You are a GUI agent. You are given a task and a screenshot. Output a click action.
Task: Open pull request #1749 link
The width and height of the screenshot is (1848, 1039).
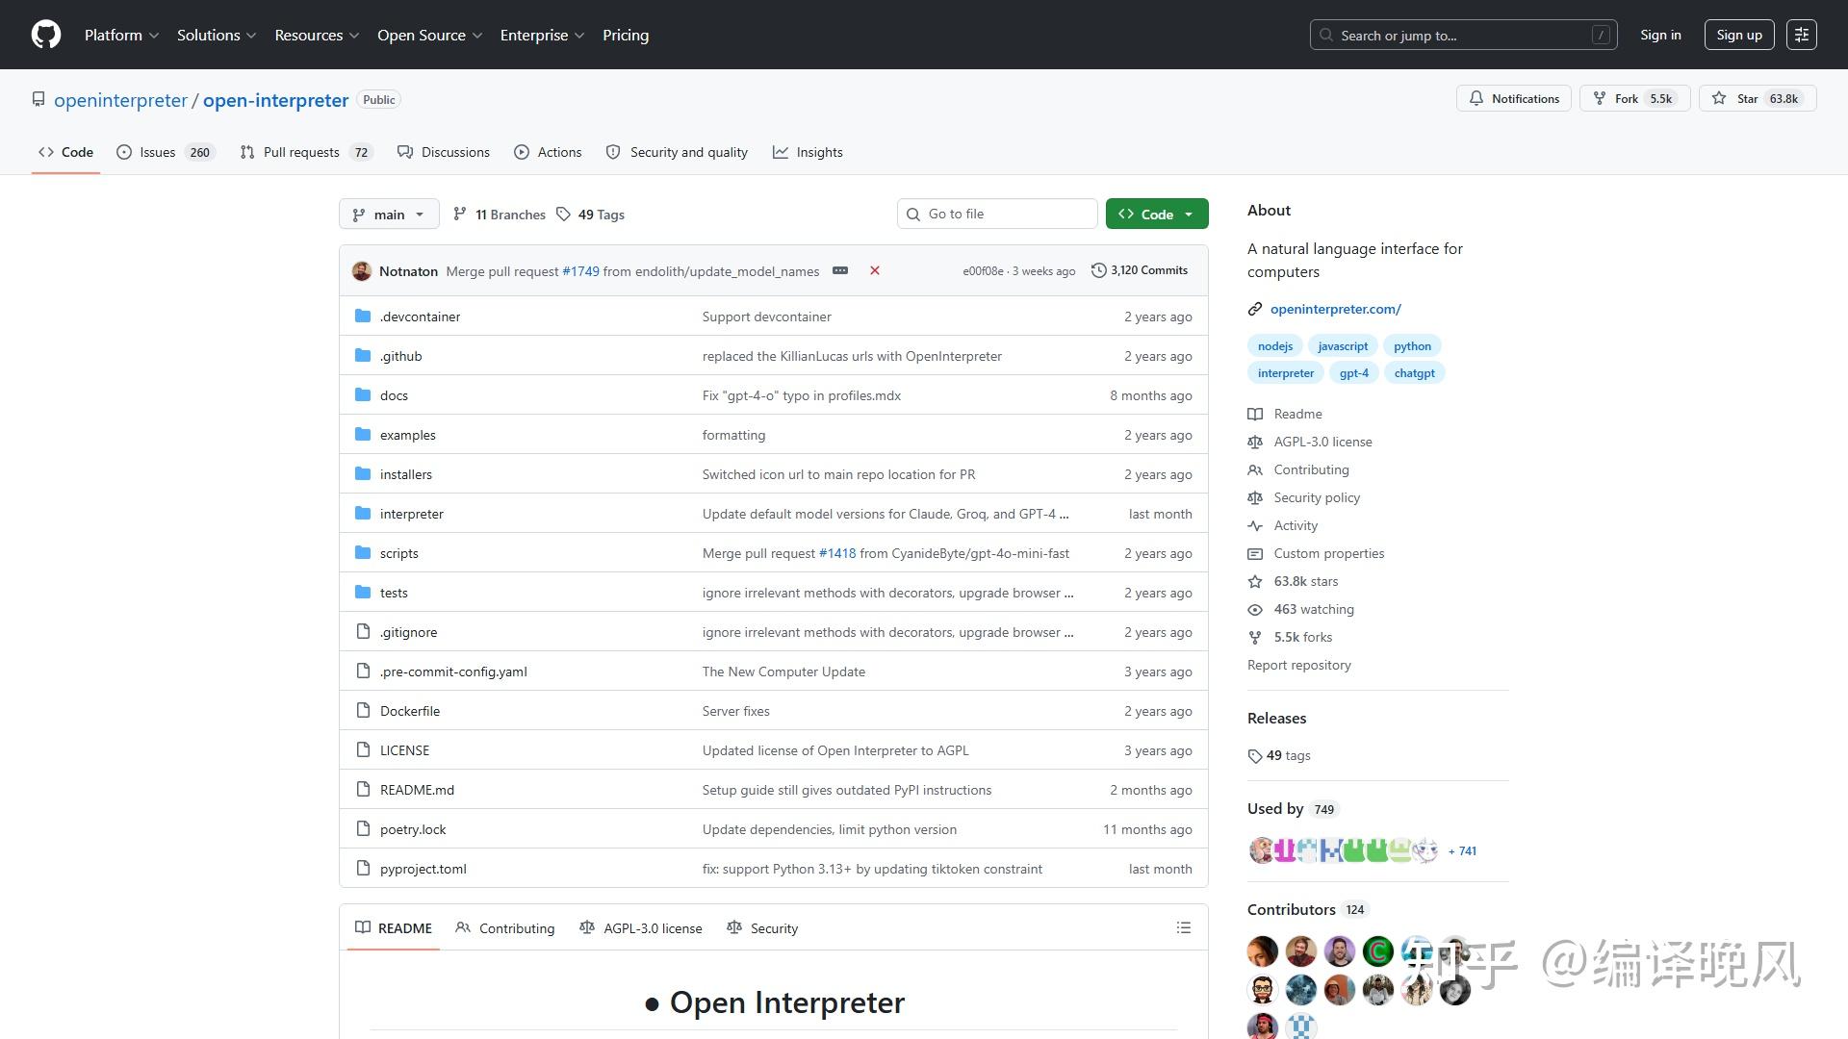click(580, 271)
